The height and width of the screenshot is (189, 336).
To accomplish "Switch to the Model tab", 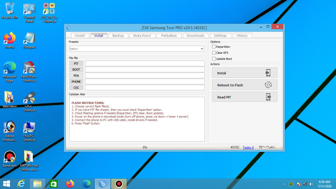I will click(80, 35).
